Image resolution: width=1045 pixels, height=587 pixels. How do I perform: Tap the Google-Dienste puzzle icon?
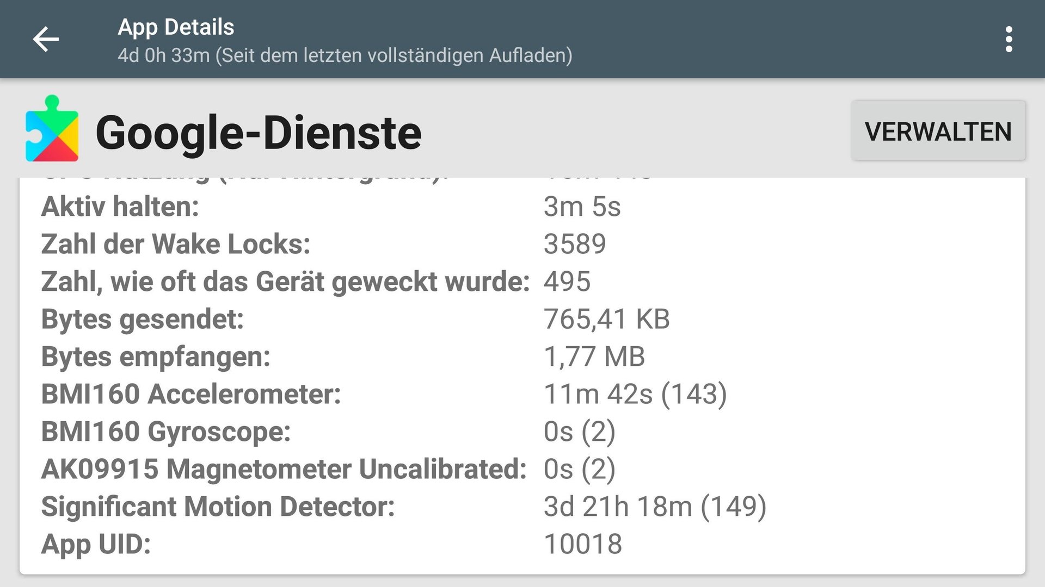click(x=52, y=129)
